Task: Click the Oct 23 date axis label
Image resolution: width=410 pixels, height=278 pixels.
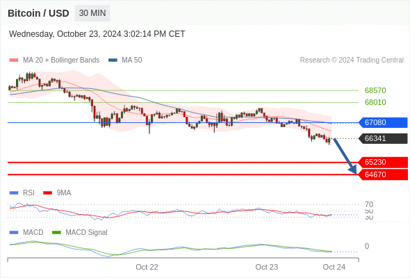Action: click(266, 267)
